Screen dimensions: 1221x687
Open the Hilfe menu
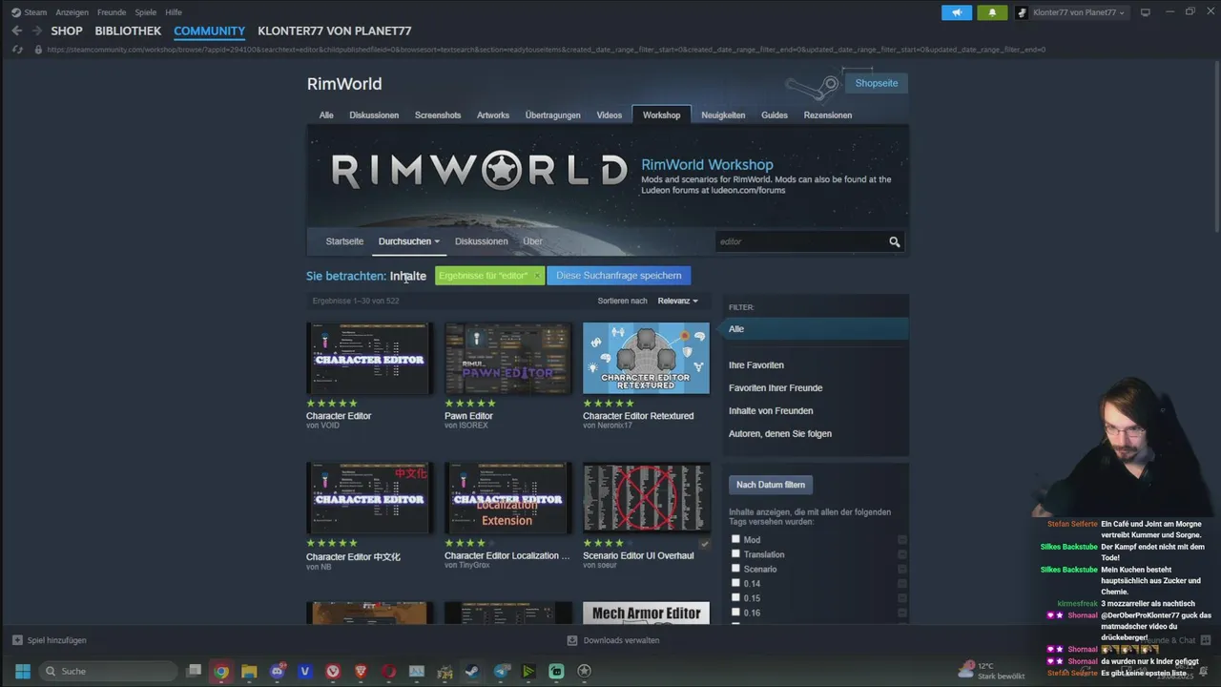(174, 12)
